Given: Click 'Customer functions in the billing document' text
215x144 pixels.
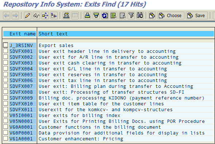Looking at the screenshot, I should point(100,127).
